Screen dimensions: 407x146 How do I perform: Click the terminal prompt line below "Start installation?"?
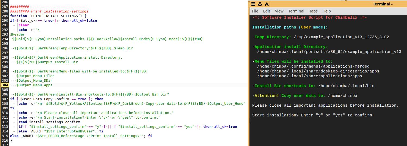tap(299, 120)
